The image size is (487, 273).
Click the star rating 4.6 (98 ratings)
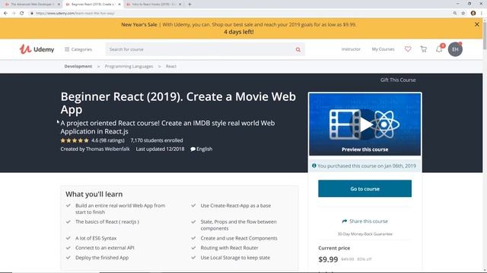click(x=92, y=140)
